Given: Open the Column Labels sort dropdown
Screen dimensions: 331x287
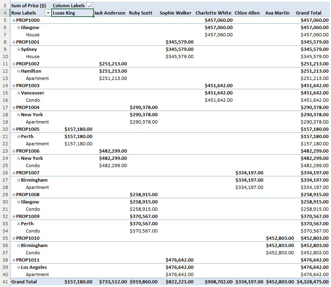Looking at the screenshot, I should (89, 6).
